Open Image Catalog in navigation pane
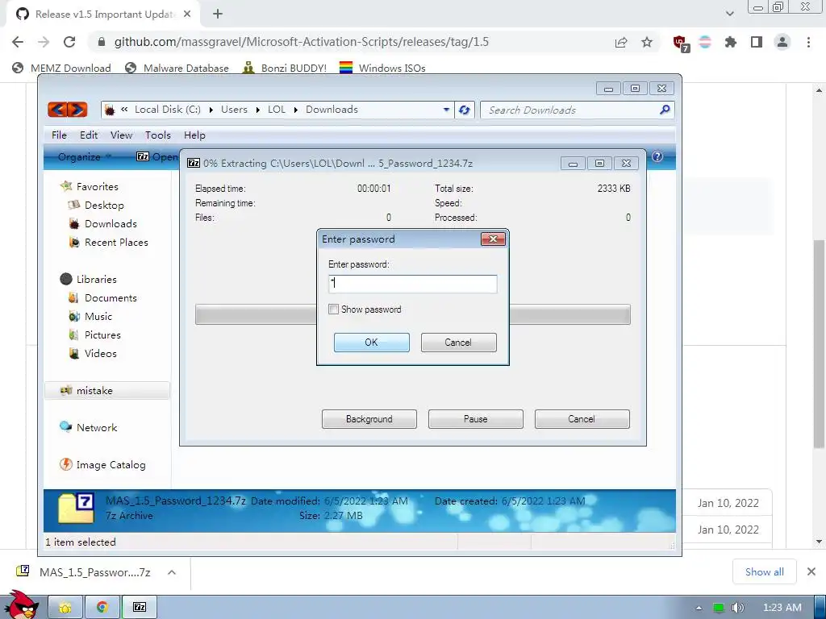 pyautogui.click(x=111, y=465)
